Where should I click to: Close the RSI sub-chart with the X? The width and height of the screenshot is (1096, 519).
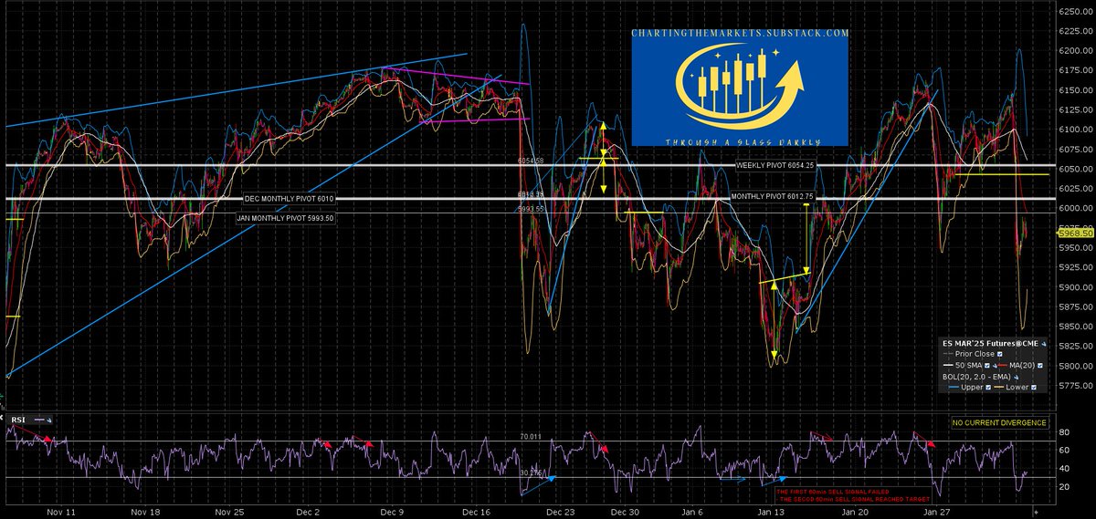(2, 418)
